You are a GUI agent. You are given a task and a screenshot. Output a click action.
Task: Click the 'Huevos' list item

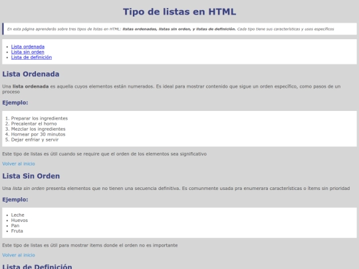19,221
